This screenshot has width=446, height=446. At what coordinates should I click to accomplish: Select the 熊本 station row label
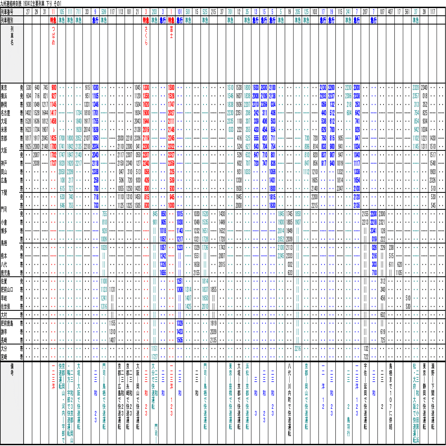tap(4, 256)
